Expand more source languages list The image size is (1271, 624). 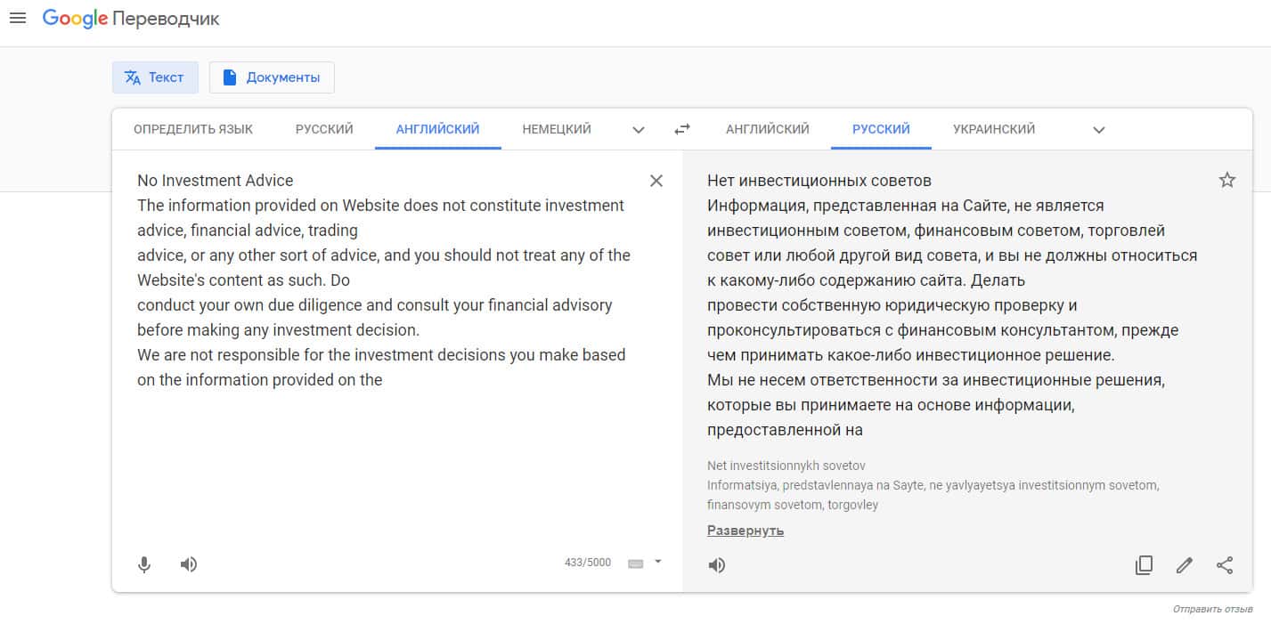point(639,130)
